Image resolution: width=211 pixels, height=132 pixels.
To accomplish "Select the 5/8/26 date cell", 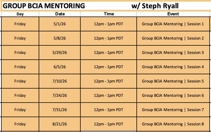I will (x=60, y=38).
